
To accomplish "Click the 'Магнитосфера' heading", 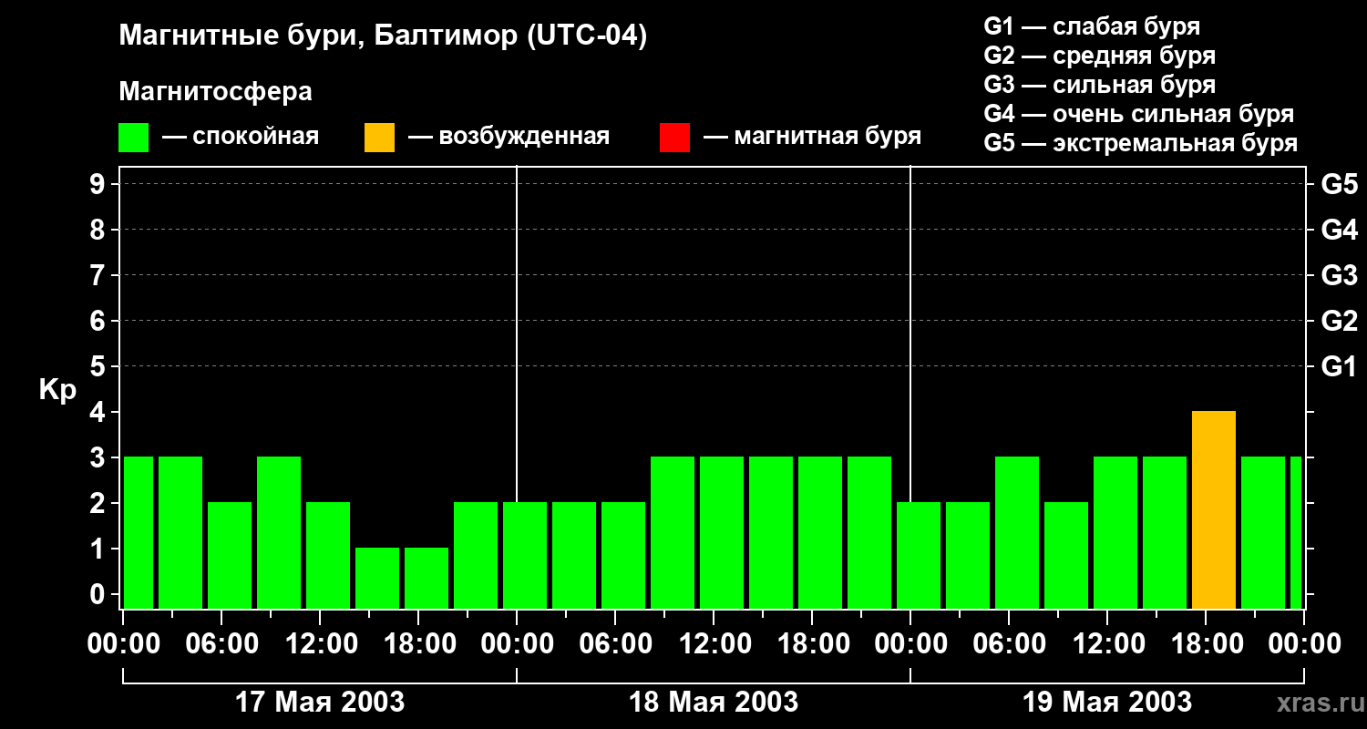I will (x=215, y=92).
